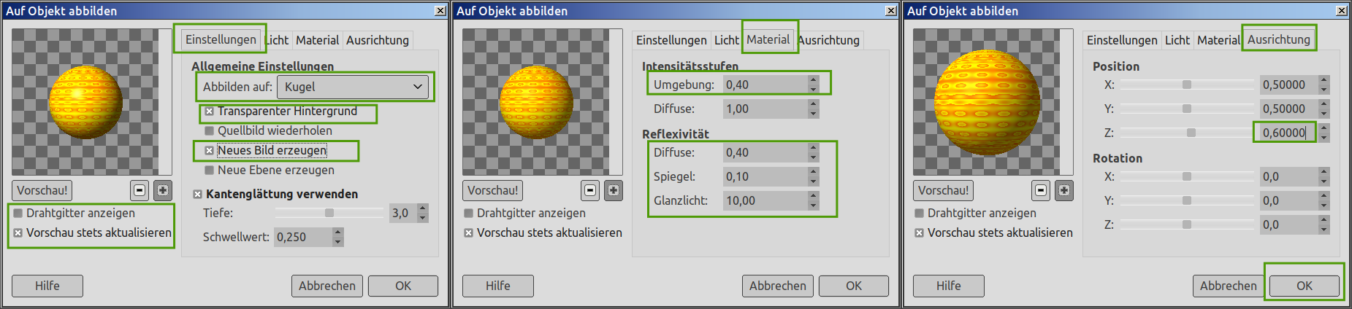Click the Glanzlicht 10,00 field

(x=765, y=200)
